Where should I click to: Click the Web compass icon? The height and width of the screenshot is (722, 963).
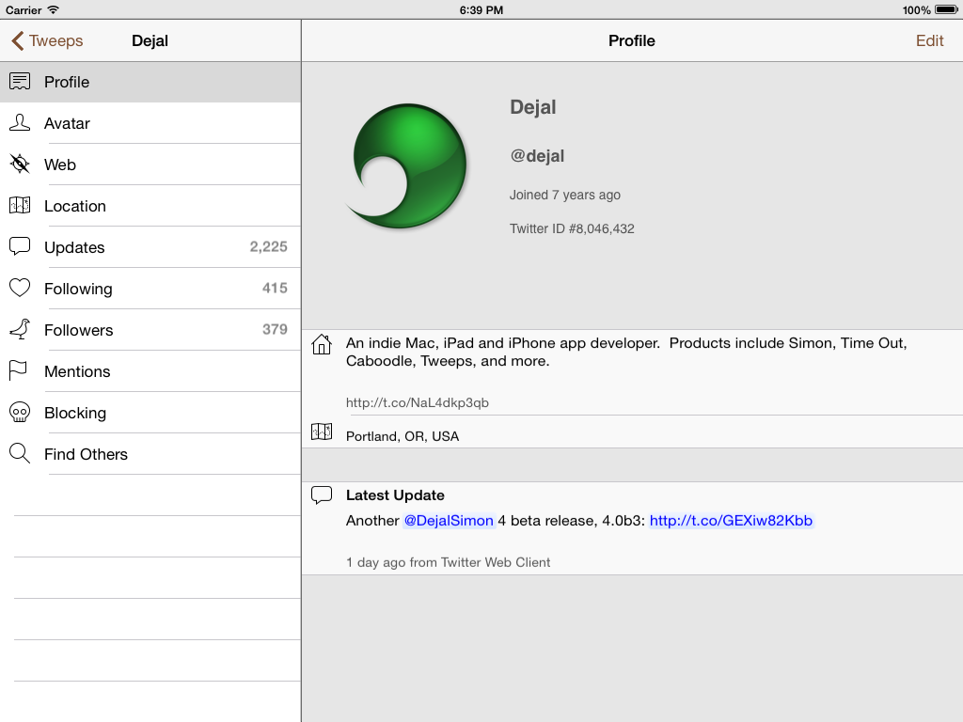(x=20, y=164)
